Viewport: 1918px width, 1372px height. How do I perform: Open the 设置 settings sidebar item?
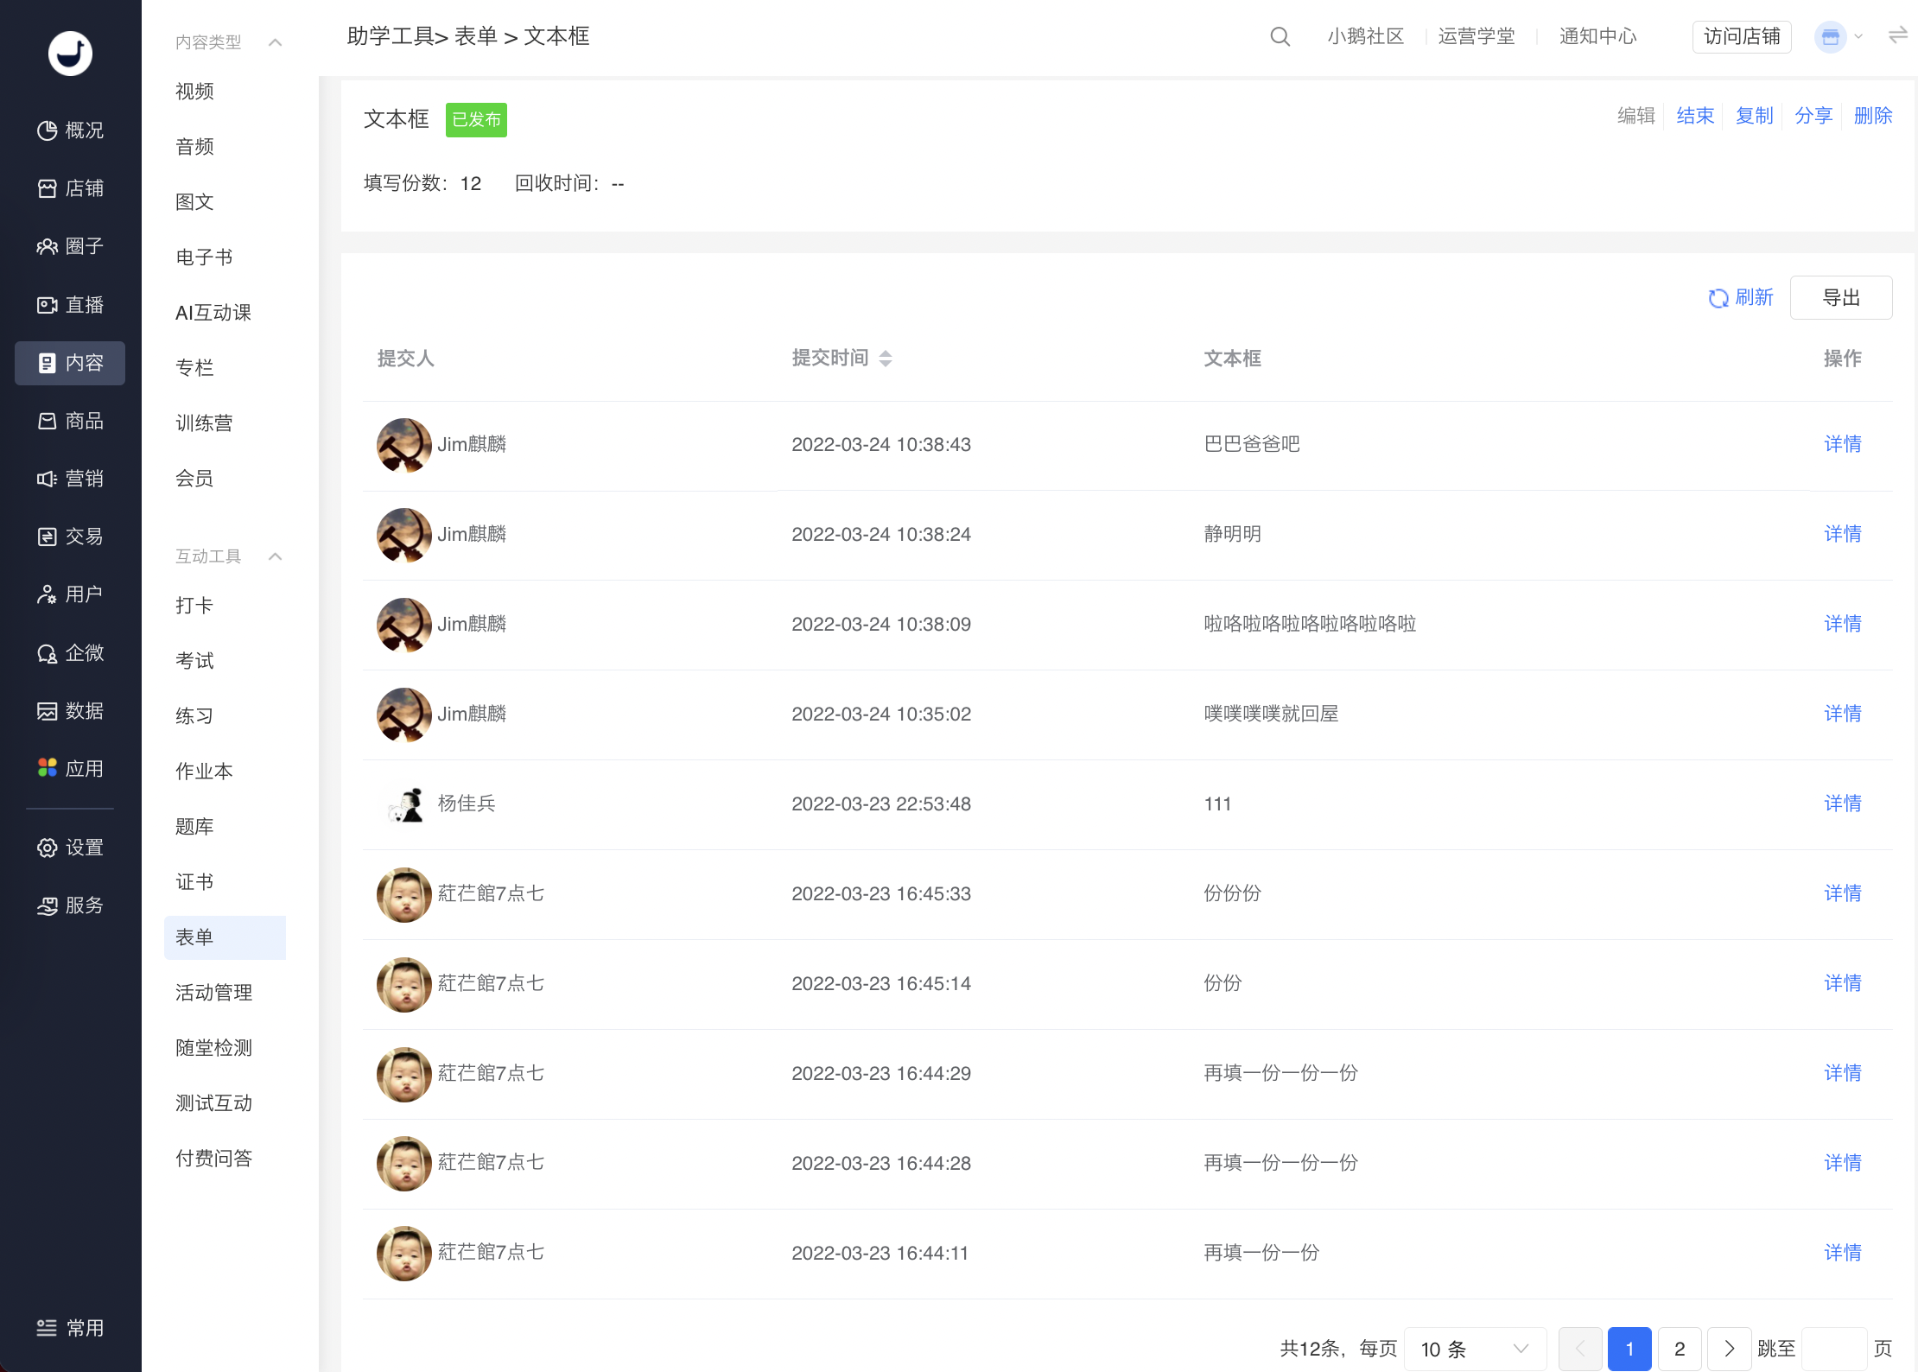(x=70, y=848)
